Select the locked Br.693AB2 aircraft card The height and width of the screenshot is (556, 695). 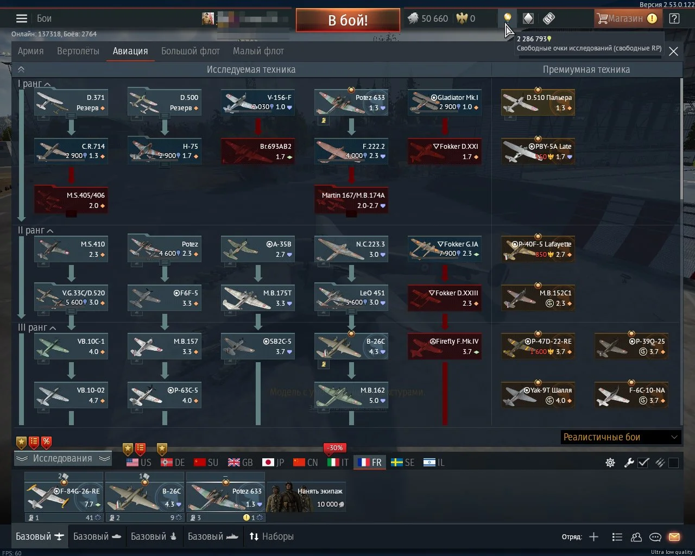[258, 151]
